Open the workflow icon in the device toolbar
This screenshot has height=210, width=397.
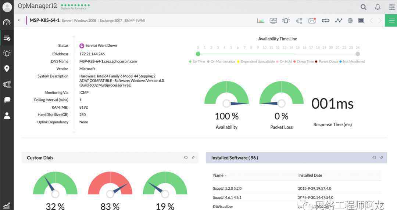(x=299, y=21)
